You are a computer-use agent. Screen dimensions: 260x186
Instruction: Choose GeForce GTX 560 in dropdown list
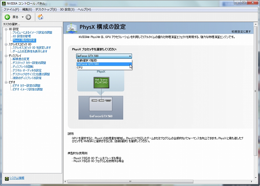tap(104, 64)
